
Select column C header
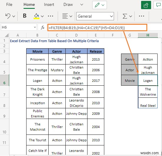57,35
